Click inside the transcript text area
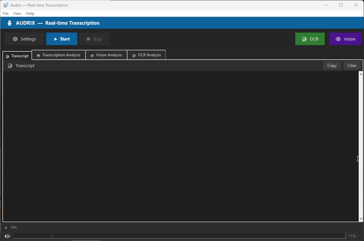This screenshot has width=364, height=241. point(181,146)
